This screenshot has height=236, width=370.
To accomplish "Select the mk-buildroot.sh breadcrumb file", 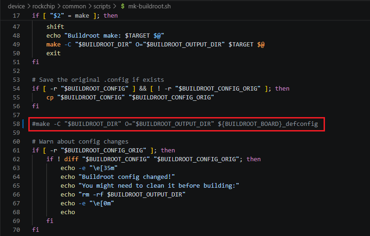I will [x=149, y=6].
